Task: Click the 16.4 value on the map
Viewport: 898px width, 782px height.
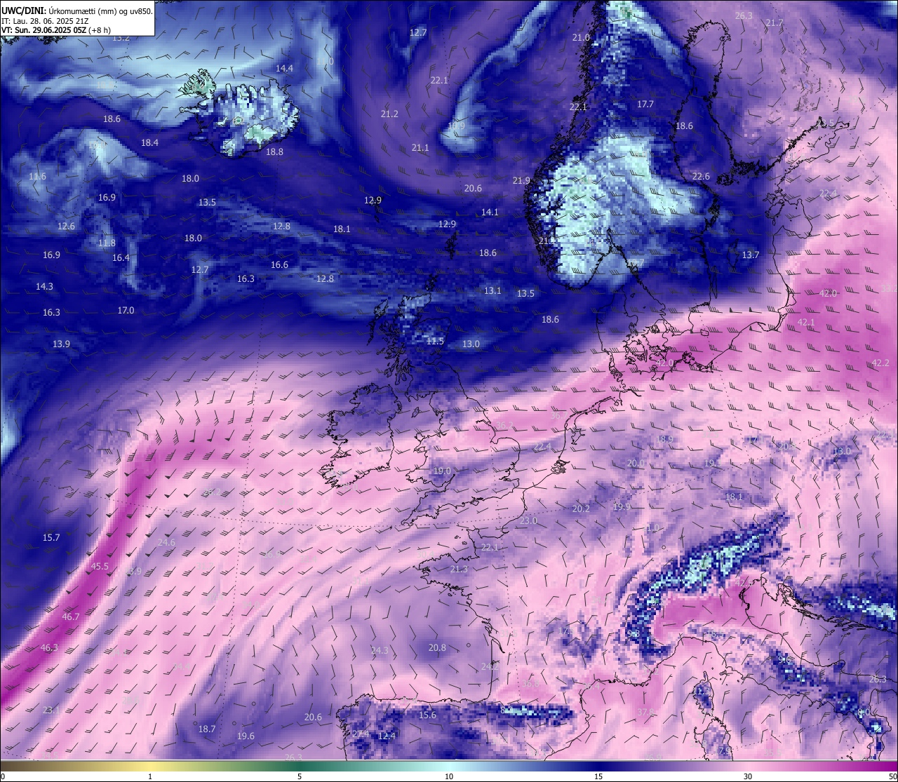Action: pos(121,257)
